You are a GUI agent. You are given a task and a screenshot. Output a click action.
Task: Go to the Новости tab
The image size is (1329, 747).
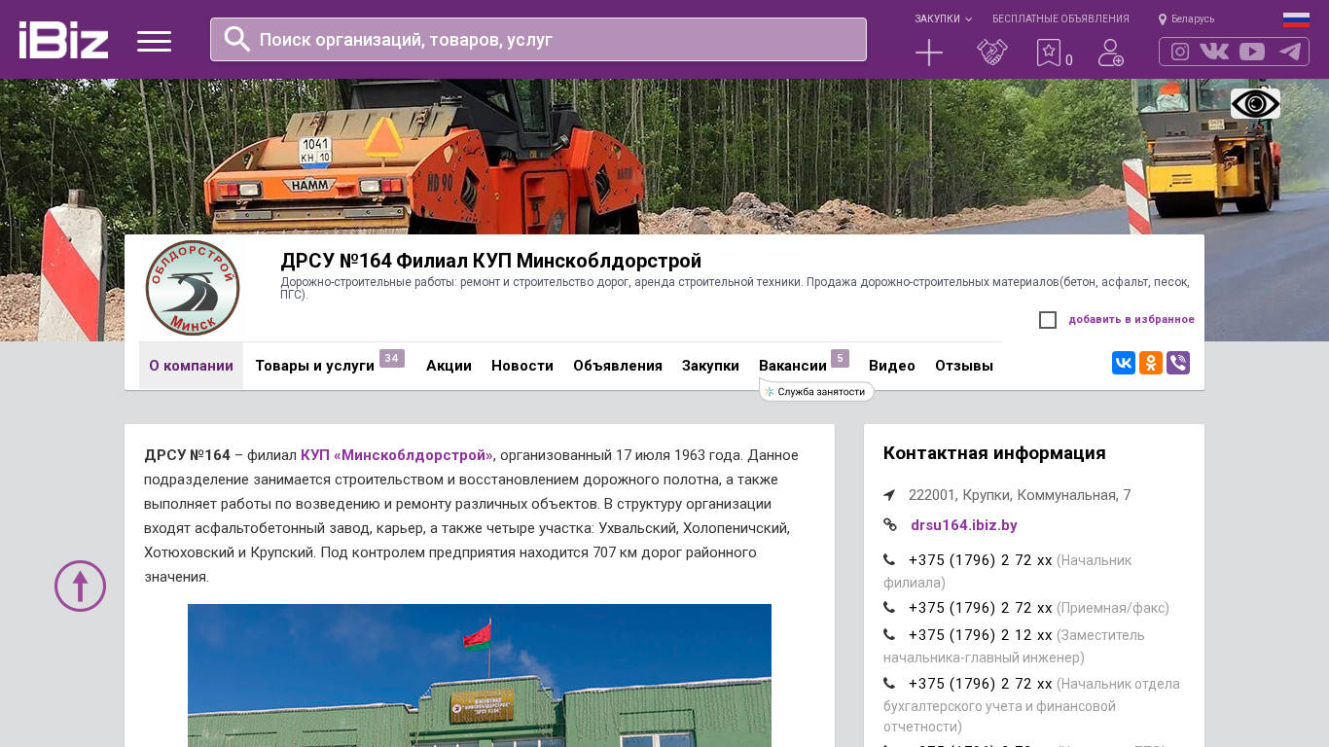522,366
